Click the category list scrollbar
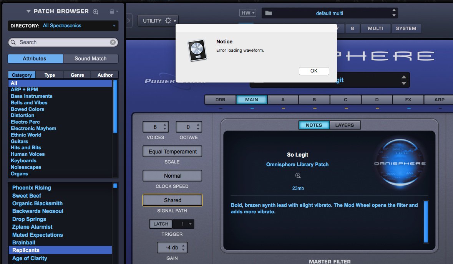 click(x=115, y=106)
